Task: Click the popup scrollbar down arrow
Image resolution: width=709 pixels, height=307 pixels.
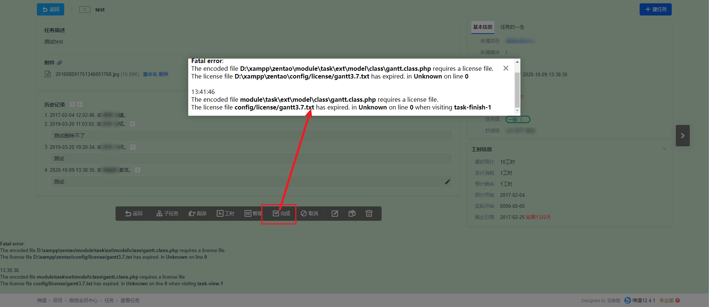Action: tap(517, 111)
